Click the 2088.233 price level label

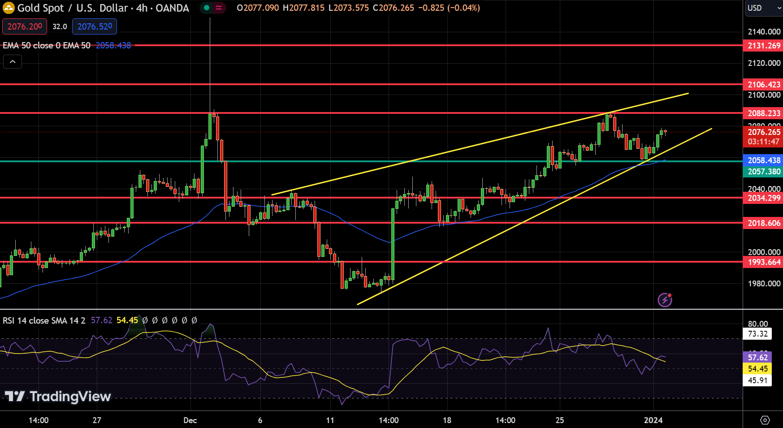click(x=763, y=113)
